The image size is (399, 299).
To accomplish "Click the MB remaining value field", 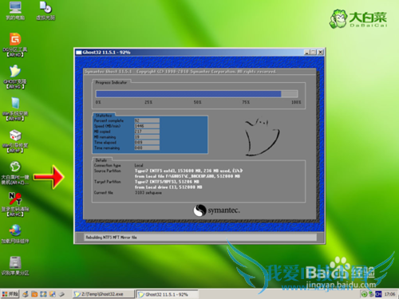I will pos(147,137).
